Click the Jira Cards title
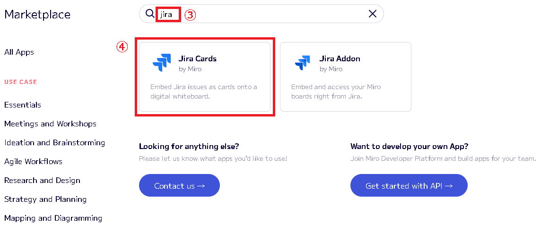The width and height of the screenshot is (558, 232). point(198,59)
